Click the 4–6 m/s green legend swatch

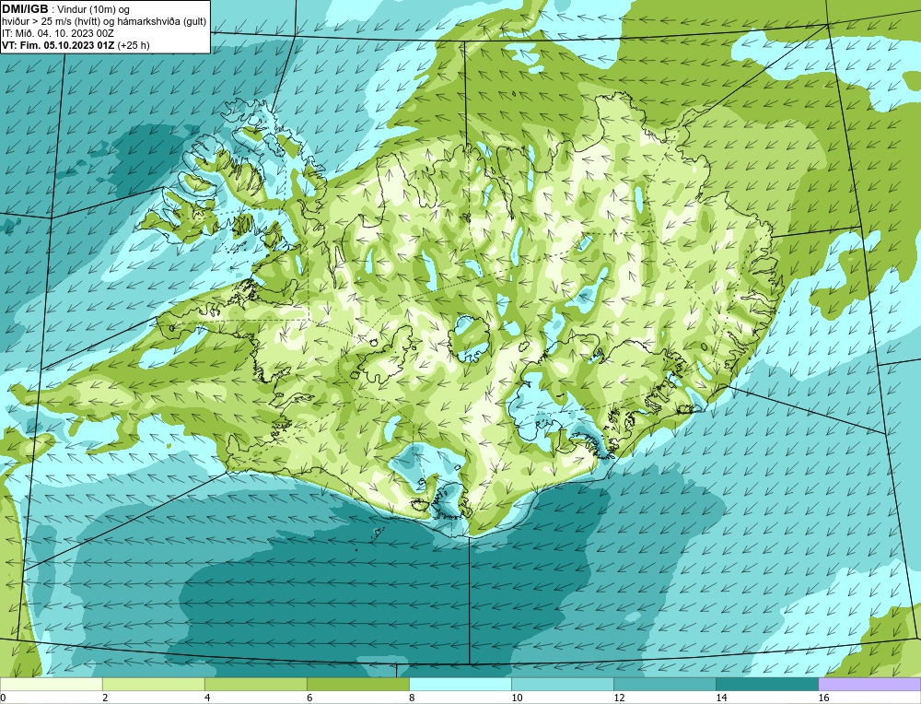pyautogui.click(x=255, y=684)
